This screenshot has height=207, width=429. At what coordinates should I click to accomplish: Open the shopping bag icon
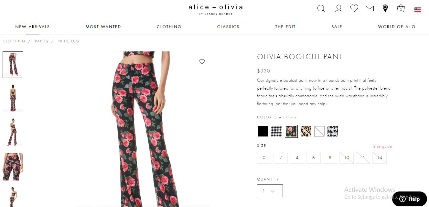(x=401, y=8)
